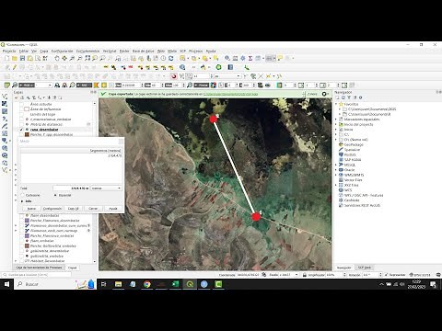
Task: Click the green circular plugin icon
Action: click(x=219, y=67)
